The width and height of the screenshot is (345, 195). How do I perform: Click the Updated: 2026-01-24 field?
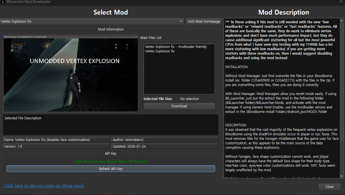coord(165,146)
